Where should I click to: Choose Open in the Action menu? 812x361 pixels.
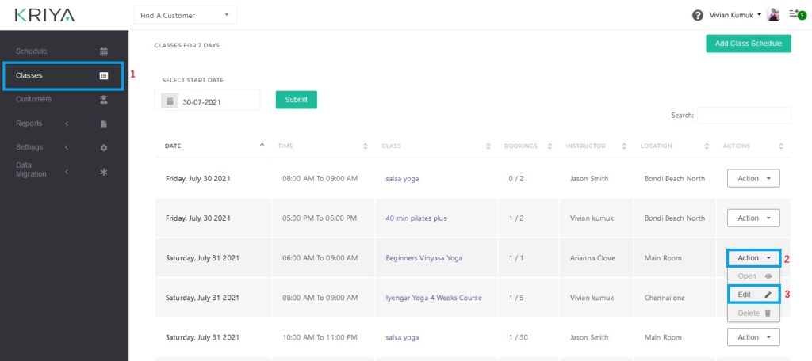[x=753, y=275]
